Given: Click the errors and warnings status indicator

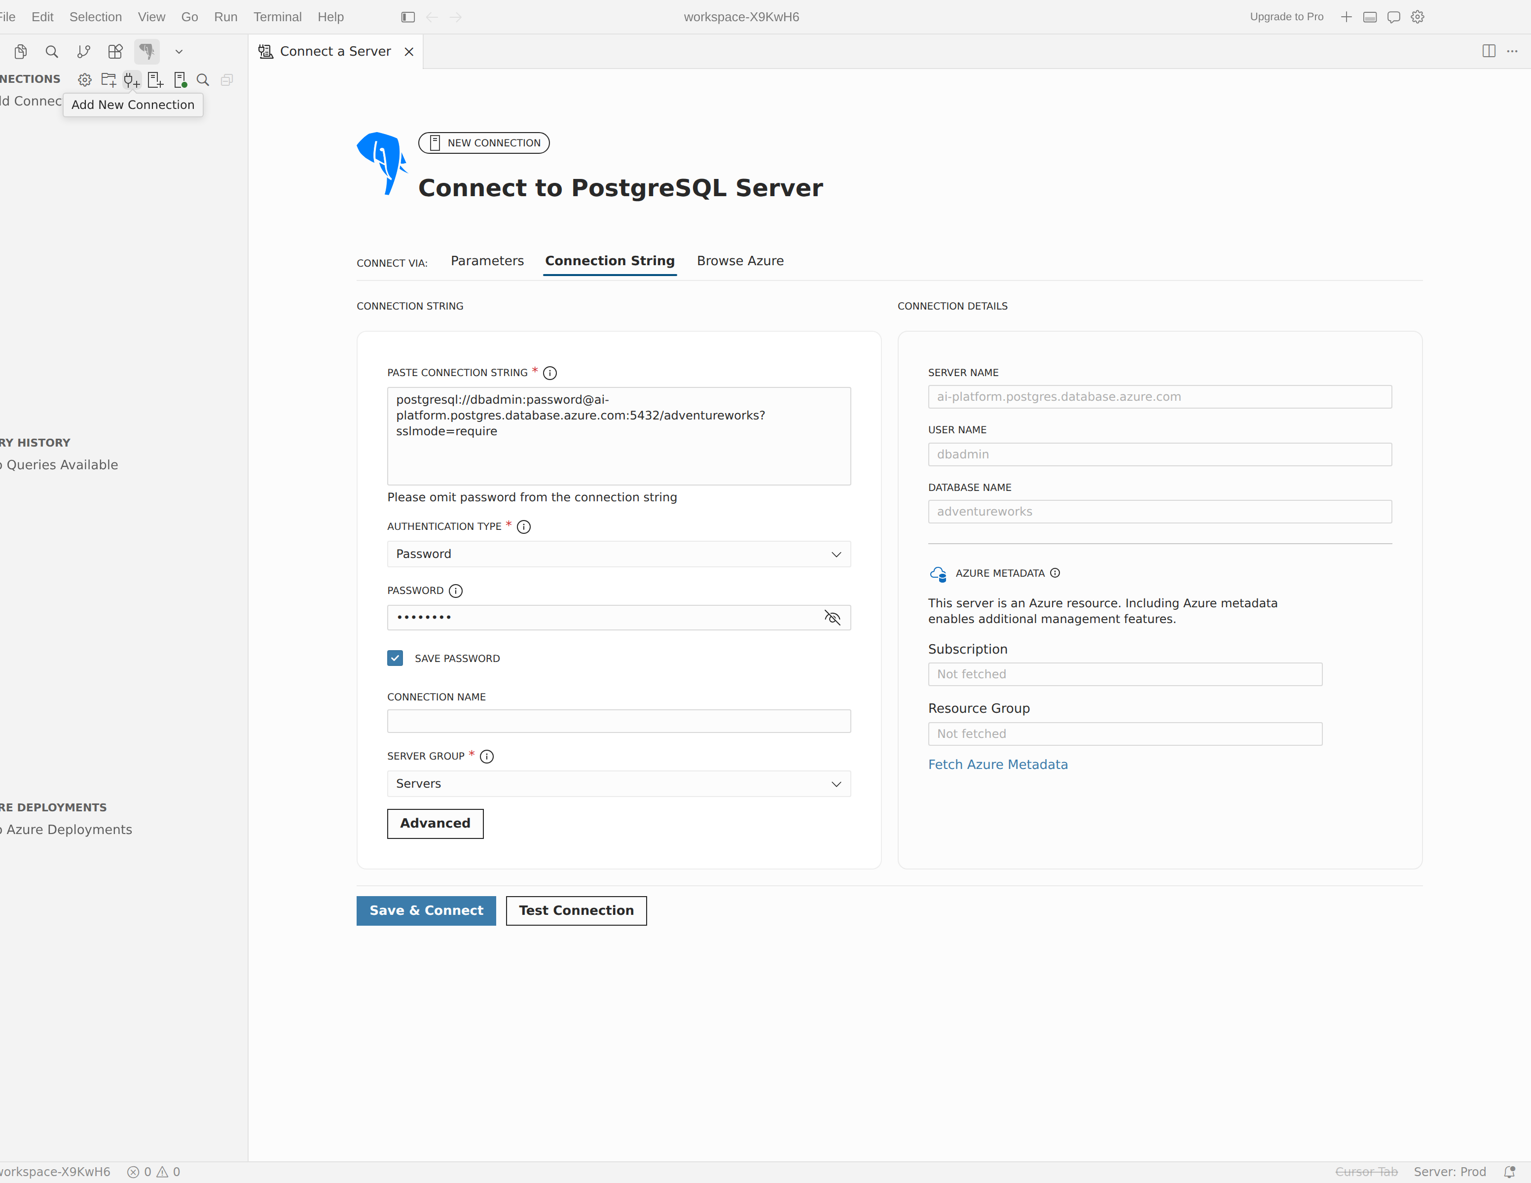Looking at the screenshot, I should click(153, 1172).
